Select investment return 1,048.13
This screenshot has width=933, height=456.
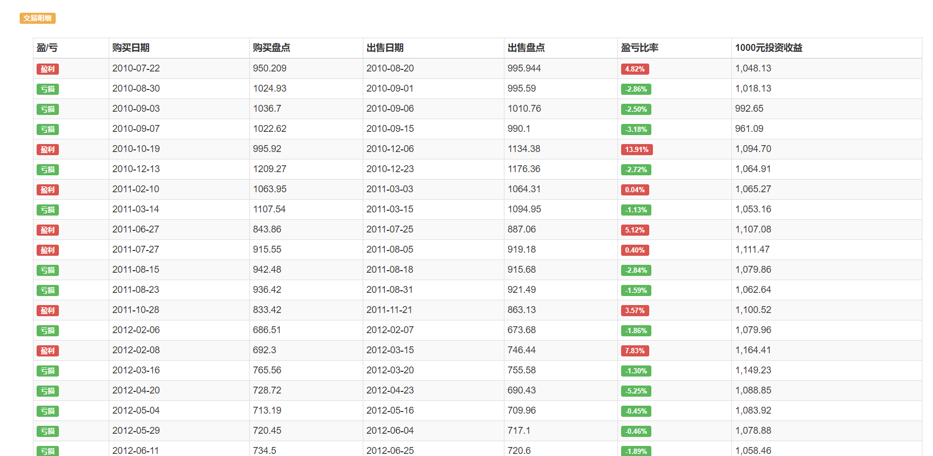coord(753,68)
